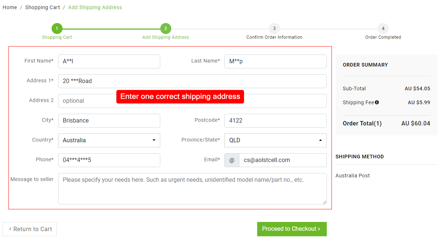
Task: Click the @ icon beside Email
Action: [232, 160]
